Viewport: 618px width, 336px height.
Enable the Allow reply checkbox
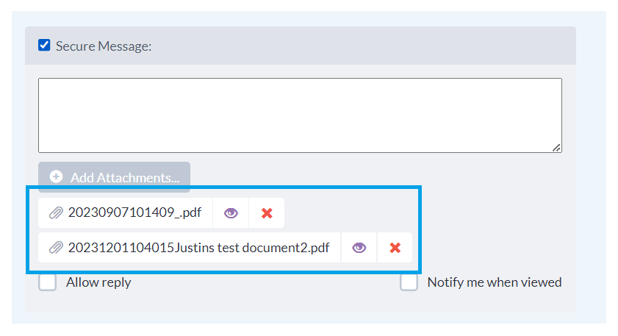[48, 282]
